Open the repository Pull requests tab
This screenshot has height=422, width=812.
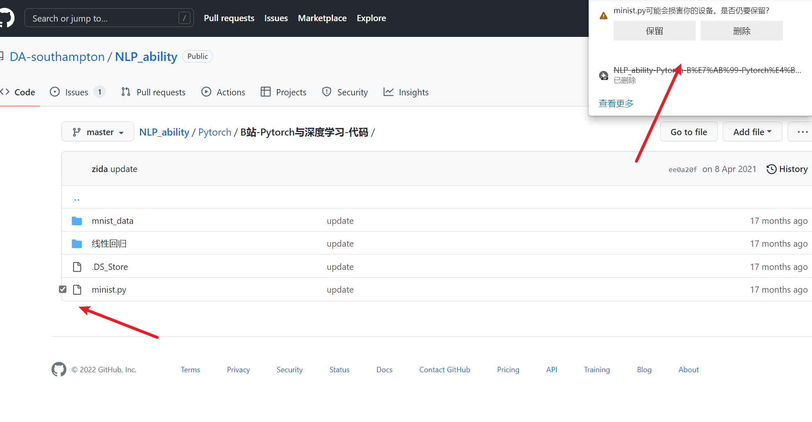[153, 92]
